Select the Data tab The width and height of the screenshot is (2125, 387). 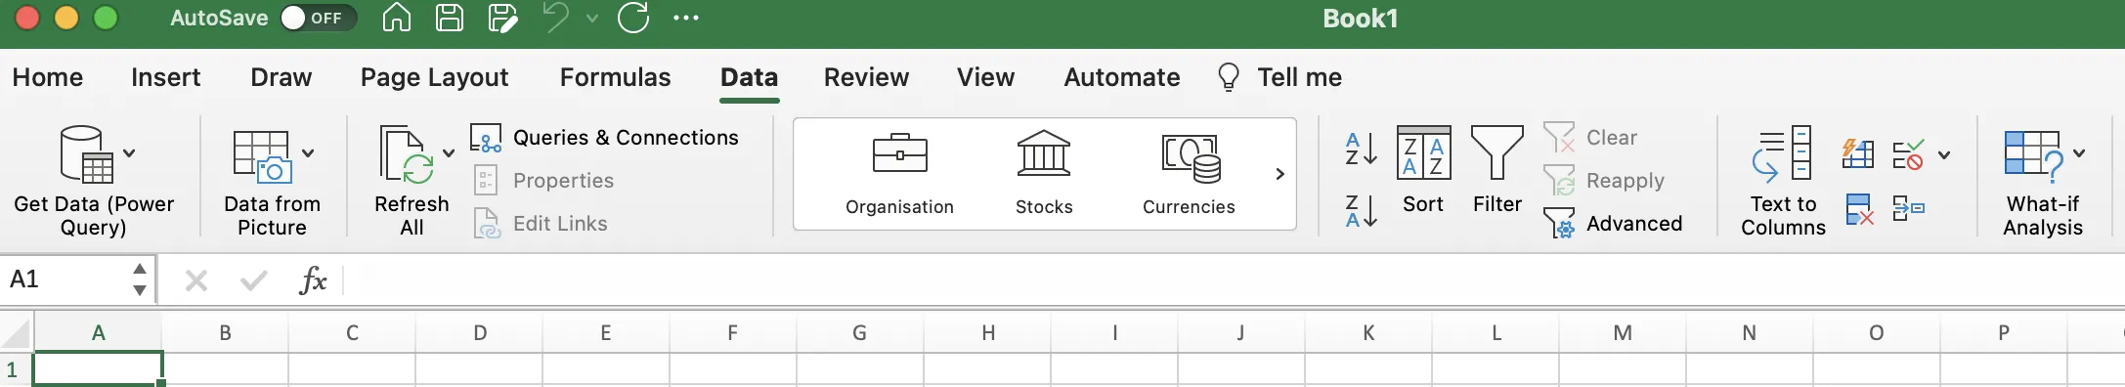tap(749, 77)
